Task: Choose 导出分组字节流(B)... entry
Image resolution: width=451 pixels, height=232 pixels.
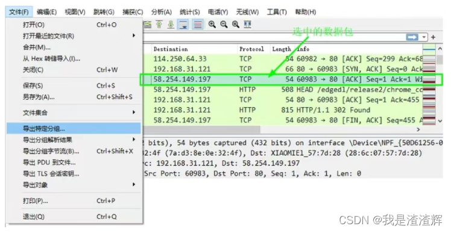Action: [x=74, y=151]
